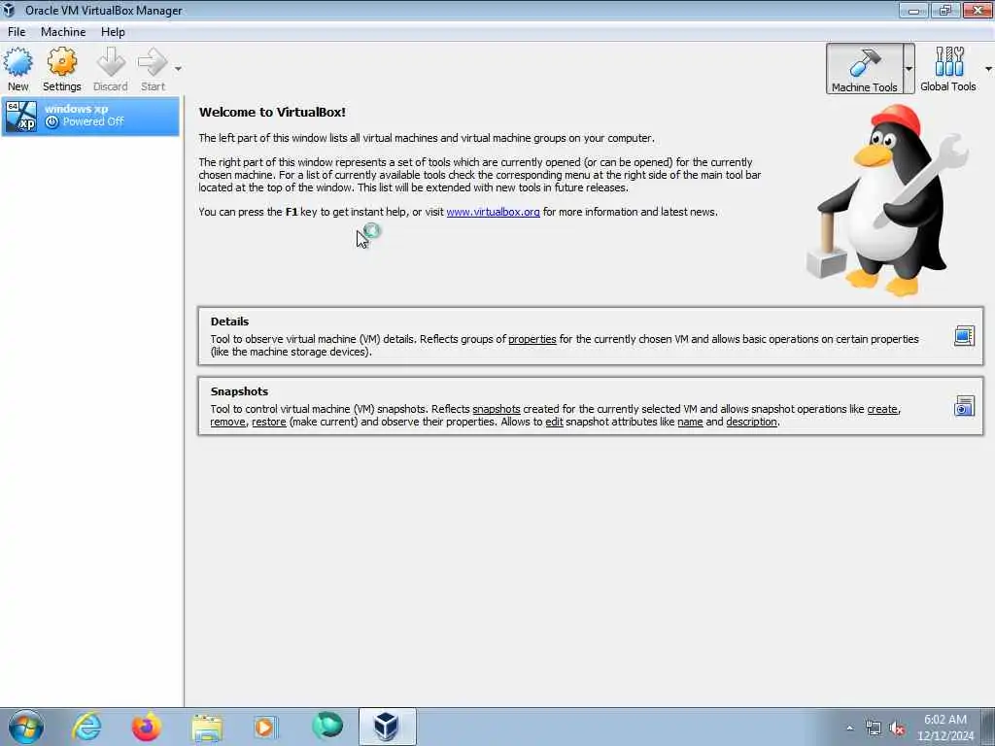Screen dimensions: 995x746
Task: Click the snapshots link in Snapshots description
Action: coord(497,409)
